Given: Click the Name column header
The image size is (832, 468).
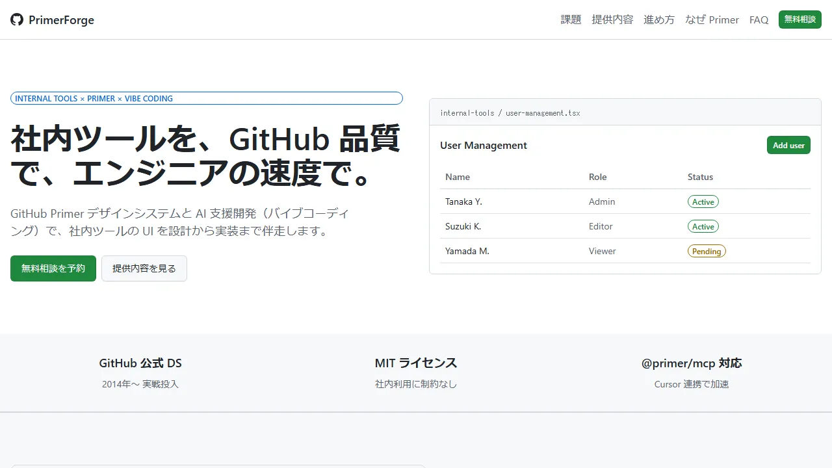Looking at the screenshot, I should click(x=458, y=177).
